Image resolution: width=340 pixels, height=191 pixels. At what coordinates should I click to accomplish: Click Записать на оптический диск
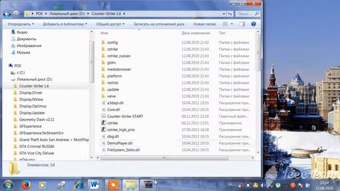pos(159,24)
